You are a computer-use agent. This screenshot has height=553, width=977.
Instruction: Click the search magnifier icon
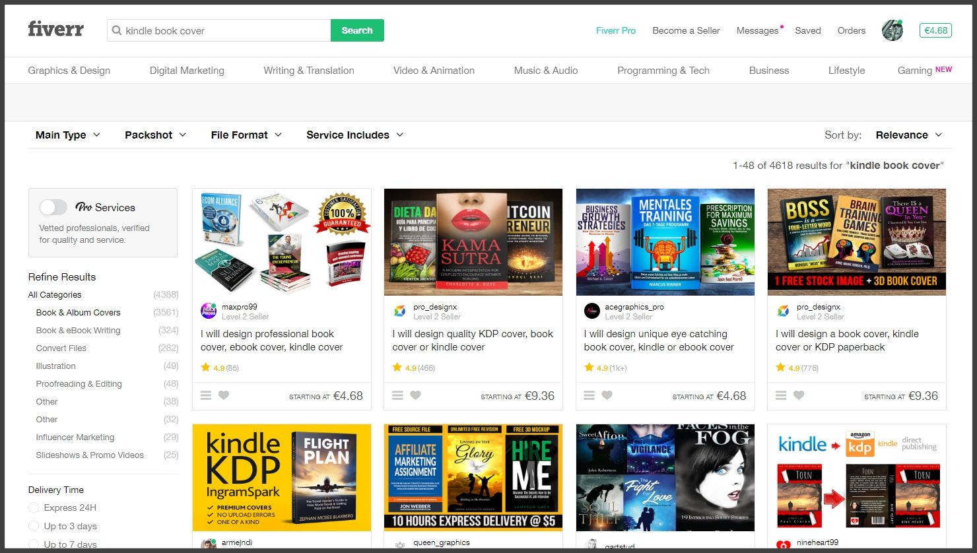point(117,30)
